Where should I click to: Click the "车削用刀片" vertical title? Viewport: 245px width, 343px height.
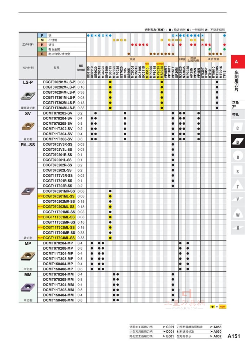236,81
